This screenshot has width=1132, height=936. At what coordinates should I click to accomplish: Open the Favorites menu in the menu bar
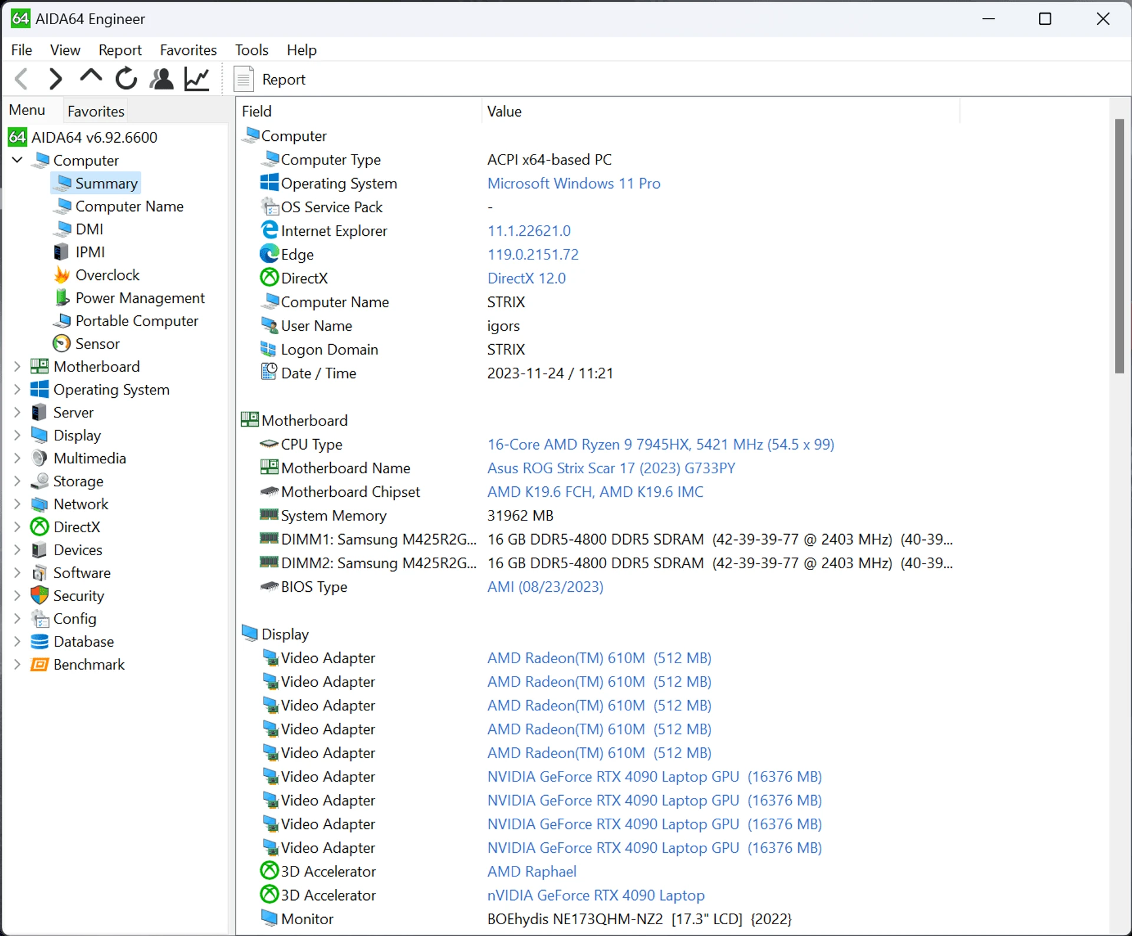pyautogui.click(x=188, y=50)
